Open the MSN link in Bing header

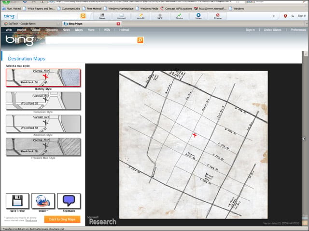[107, 30]
